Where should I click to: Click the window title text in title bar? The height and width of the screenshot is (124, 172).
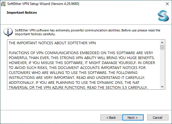pyautogui.click(x=43, y=4)
